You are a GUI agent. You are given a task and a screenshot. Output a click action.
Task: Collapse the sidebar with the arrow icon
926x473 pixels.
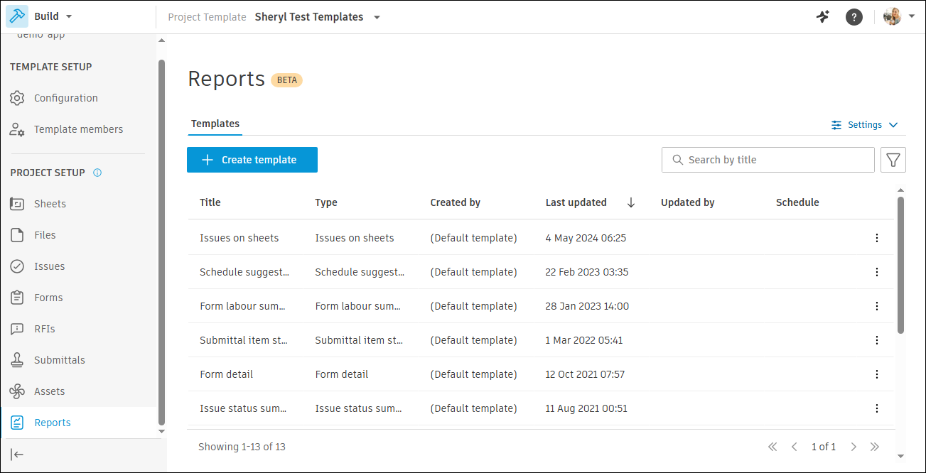[18, 455]
